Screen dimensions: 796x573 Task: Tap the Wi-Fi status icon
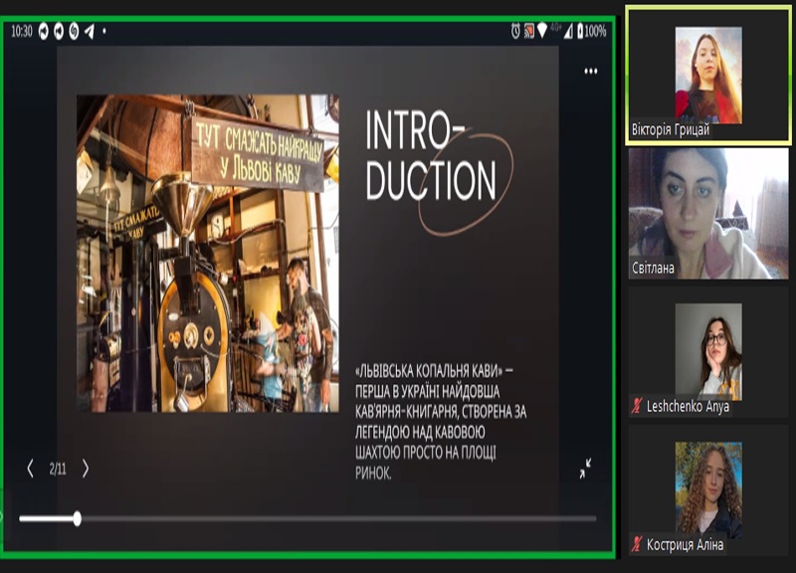click(542, 31)
